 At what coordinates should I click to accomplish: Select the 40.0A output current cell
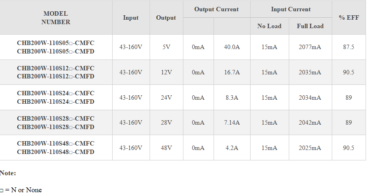[x=232, y=47]
